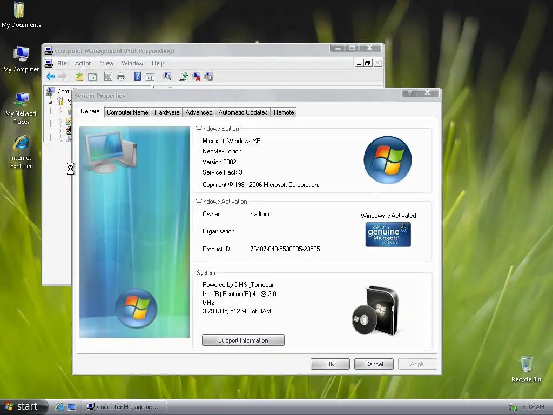
Task: Select the My Computer desktop icon
Action: click(x=21, y=59)
